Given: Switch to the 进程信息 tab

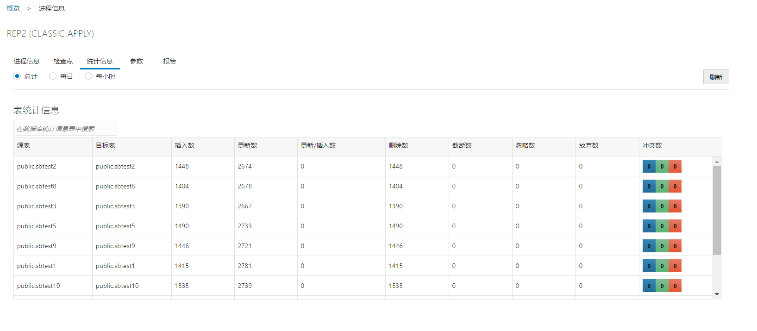Looking at the screenshot, I should pyautogui.click(x=26, y=61).
